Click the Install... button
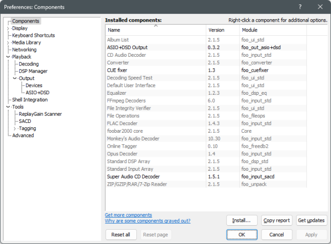Image resolution: width=331 pixels, height=244 pixels. (242, 220)
